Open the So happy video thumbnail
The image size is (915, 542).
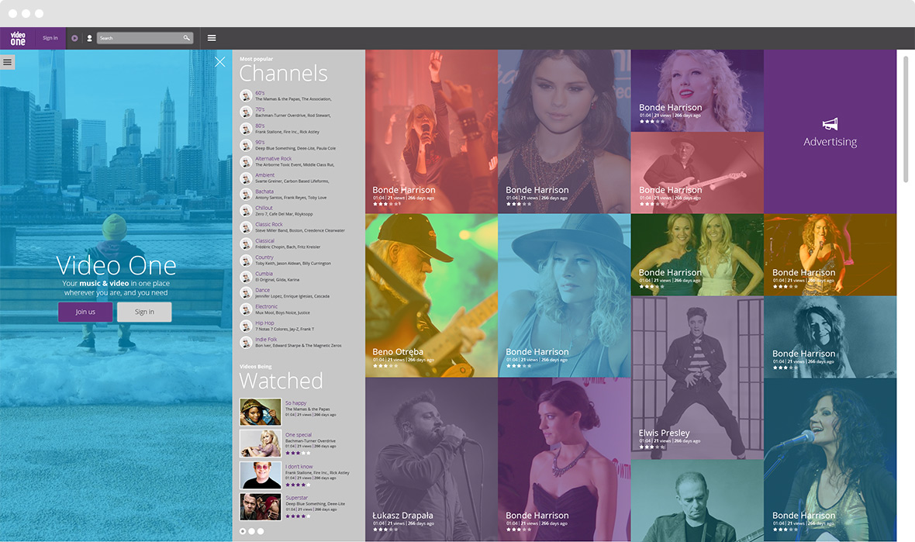click(x=260, y=412)
